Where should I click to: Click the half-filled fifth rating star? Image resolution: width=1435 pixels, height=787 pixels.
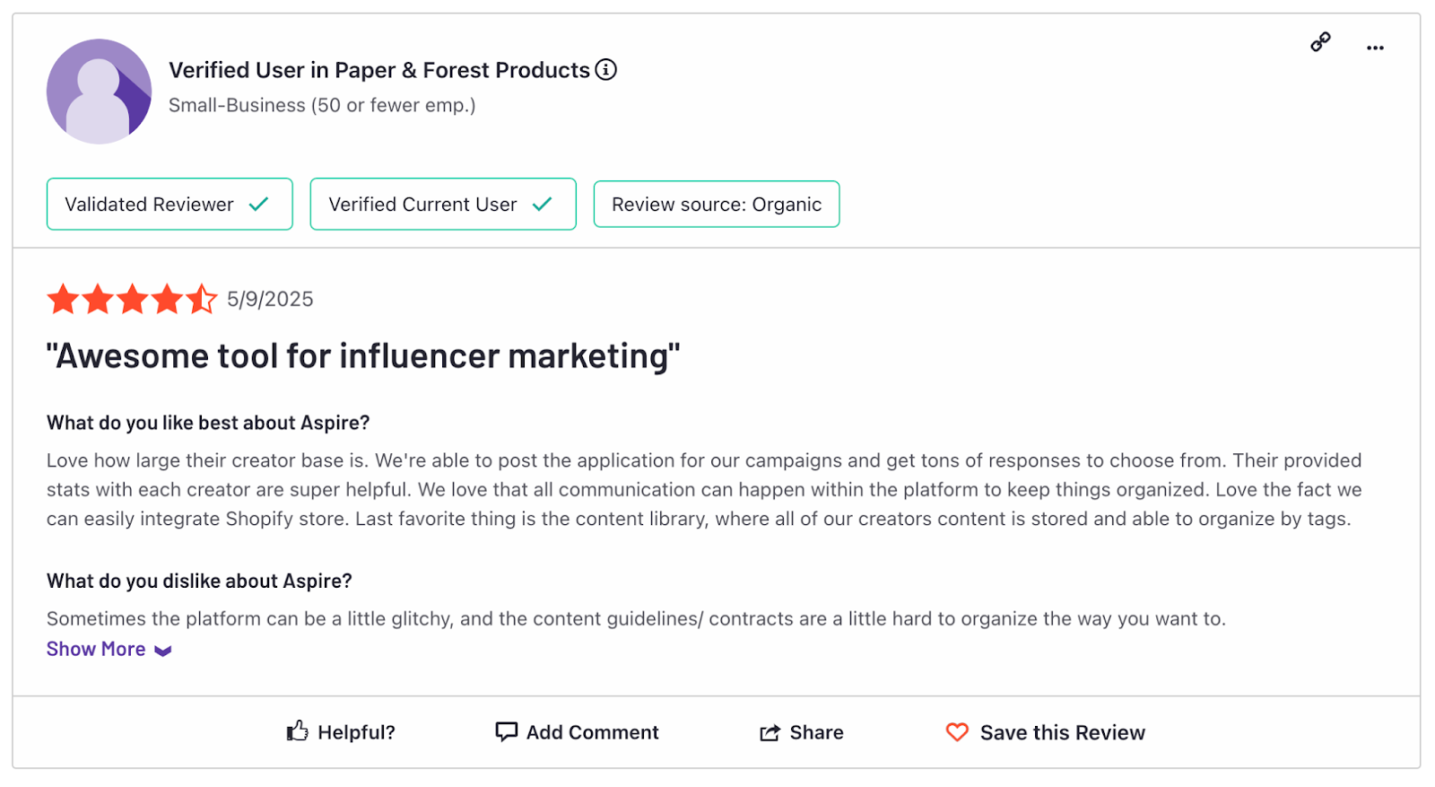click(x=202, y=299)
